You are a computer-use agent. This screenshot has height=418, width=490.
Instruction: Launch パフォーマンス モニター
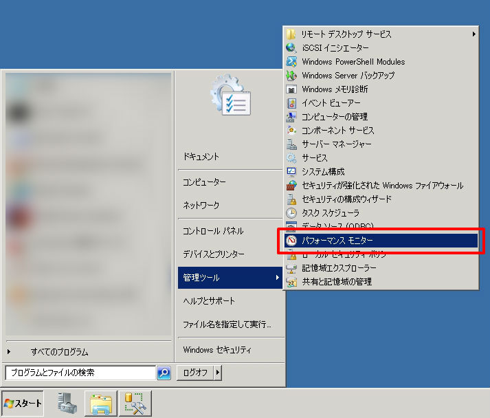pyautogui.click(x=381, y=241)
